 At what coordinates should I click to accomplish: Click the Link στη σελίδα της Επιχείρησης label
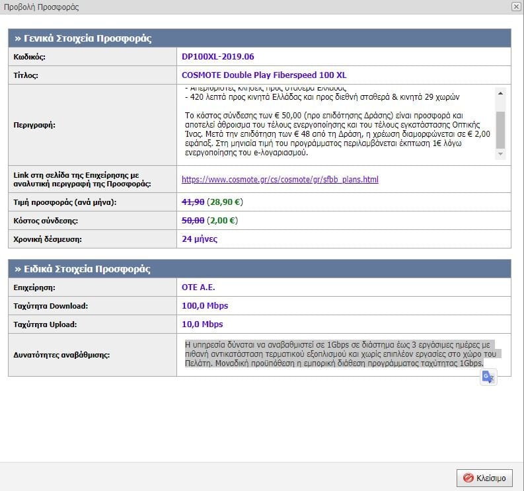point(82,180)
